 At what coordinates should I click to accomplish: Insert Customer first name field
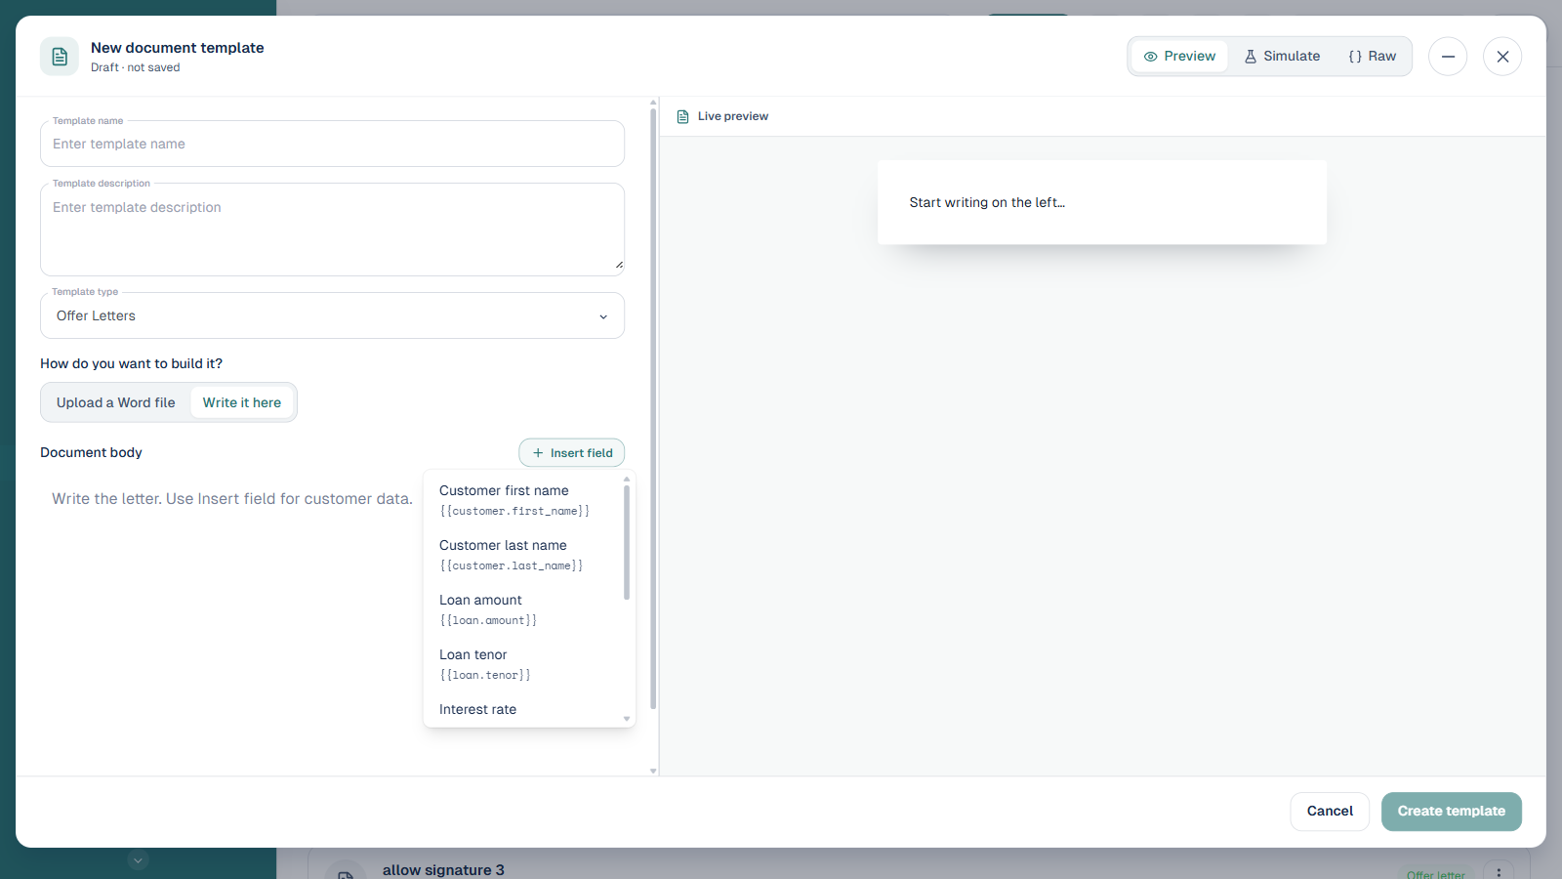pos(523,500)
